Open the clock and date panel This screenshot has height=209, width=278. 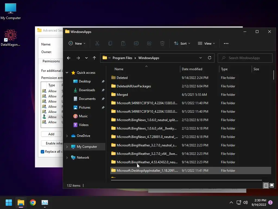click(259, 202)
